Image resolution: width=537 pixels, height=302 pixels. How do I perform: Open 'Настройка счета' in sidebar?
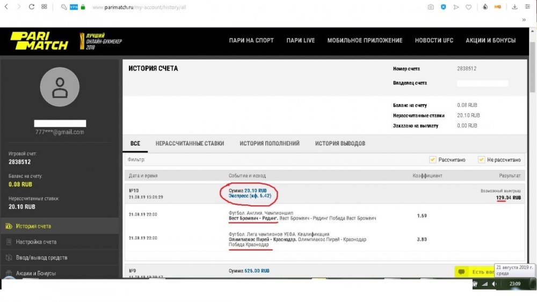pos(36,242)
